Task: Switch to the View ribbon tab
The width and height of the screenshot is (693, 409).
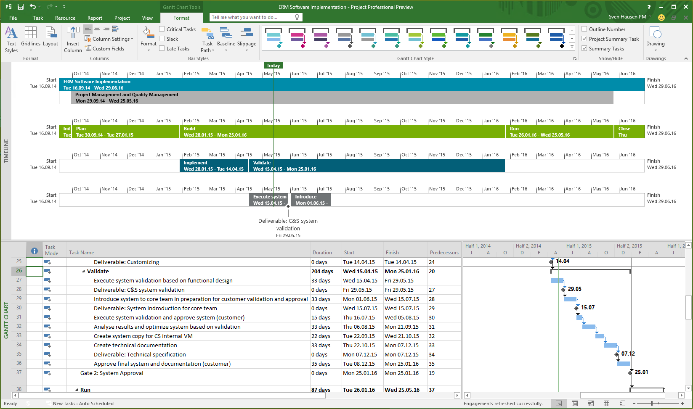Action: (x=147, y=18)
